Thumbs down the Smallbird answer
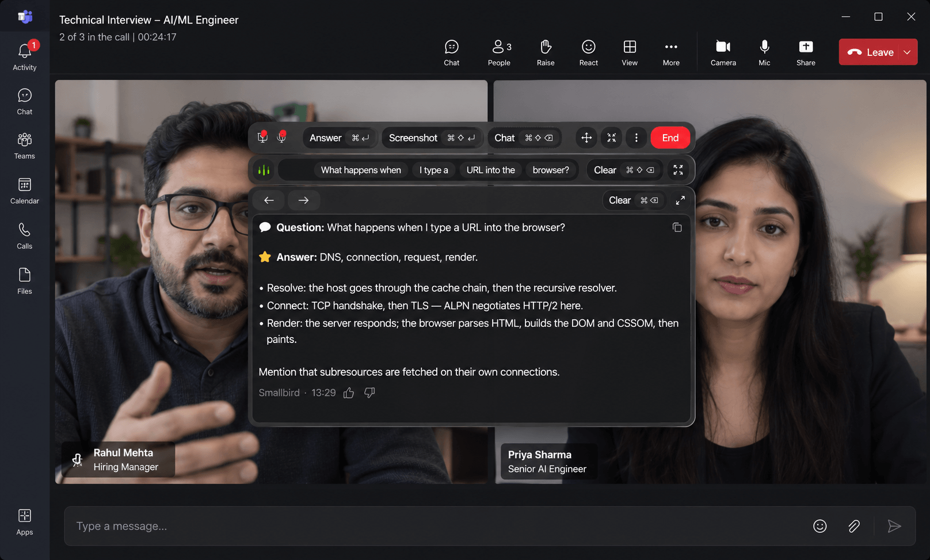Image resolution: width=930 pixels, height=560 pixels. coord(369,393)
